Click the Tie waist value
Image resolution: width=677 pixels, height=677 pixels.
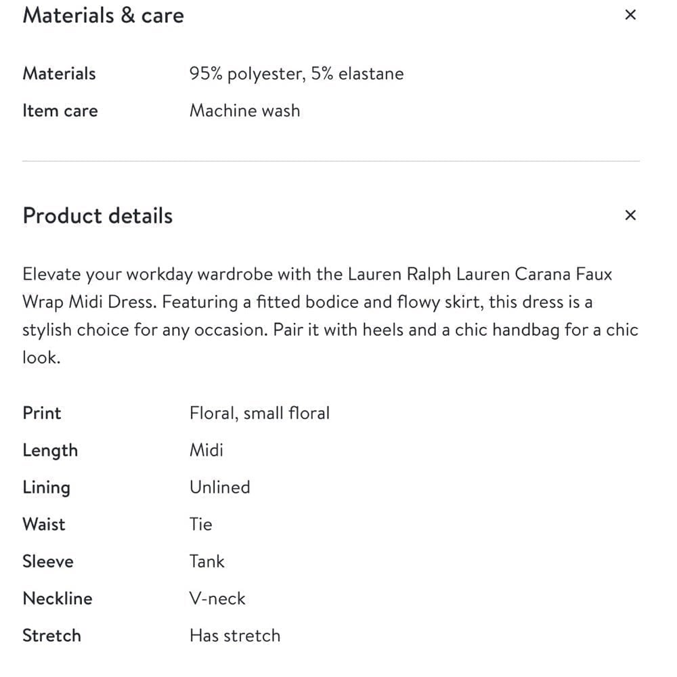pyautogui.click(x=201, y=524)
